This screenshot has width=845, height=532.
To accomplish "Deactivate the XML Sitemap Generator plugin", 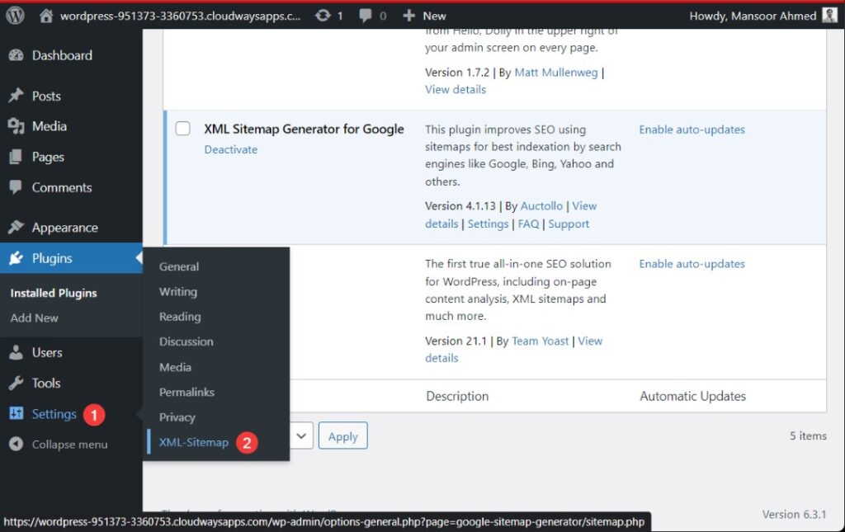I will tap(231, 149).
